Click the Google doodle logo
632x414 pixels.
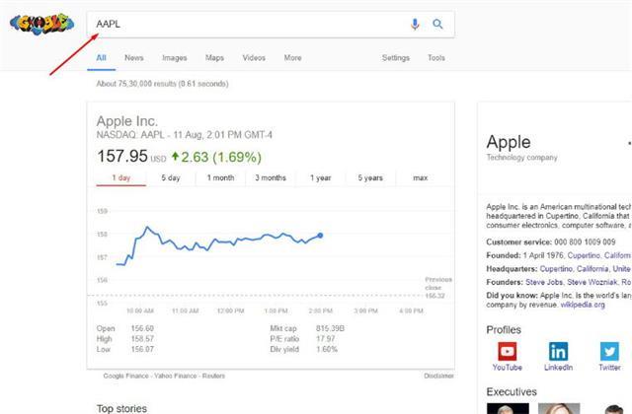(41, 24)
